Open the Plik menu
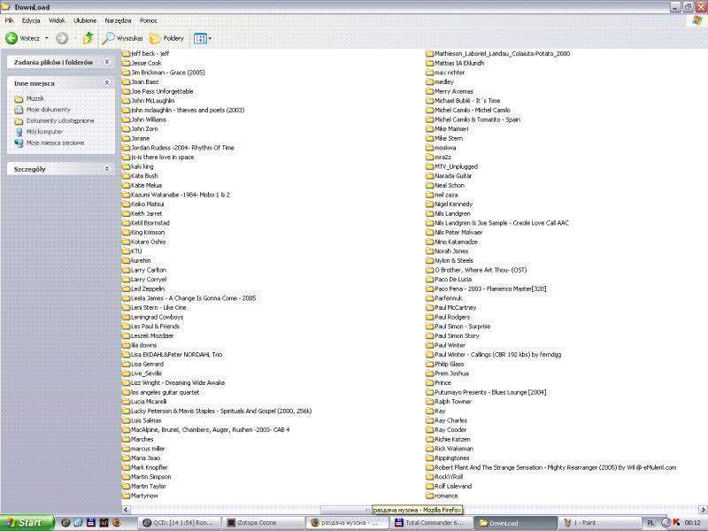This screenshot has width=708, height=531. coord(10,19)
